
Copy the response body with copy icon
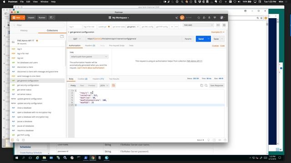click(x=201, y=86)
